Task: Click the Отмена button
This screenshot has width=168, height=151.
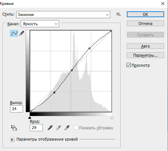Action: point(145,23)
